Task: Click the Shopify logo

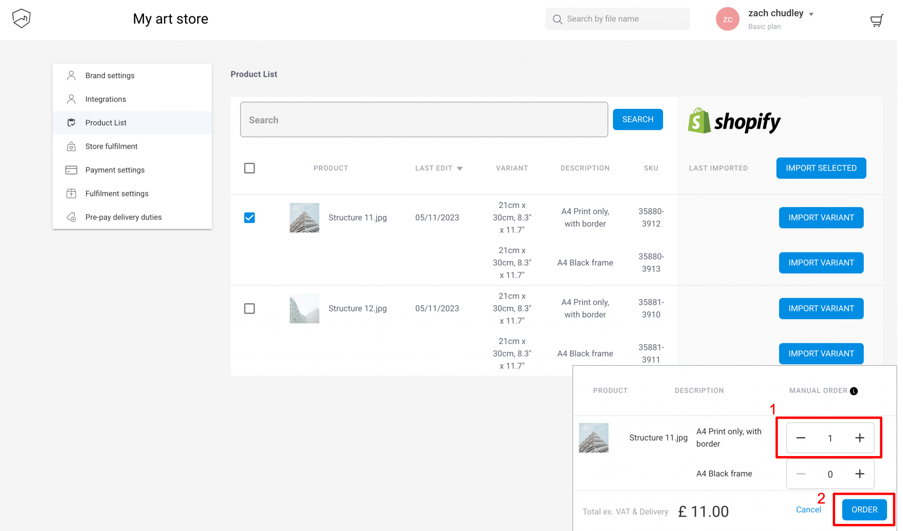Action: pyautogui.click(x=734, y=121)
